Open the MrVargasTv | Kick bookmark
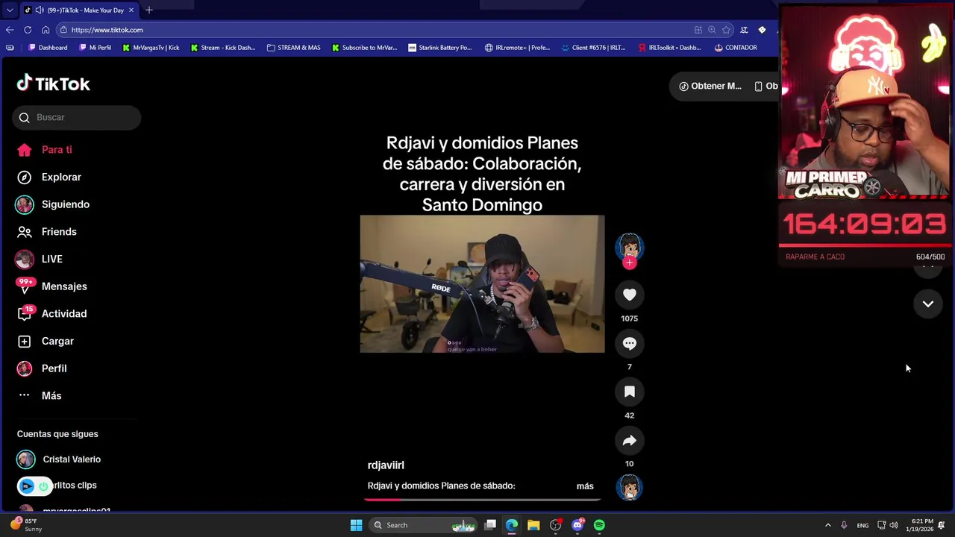Viewport: 955px width, 537px height. coord(151,48)
